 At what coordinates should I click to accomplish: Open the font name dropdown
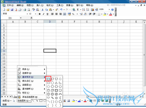pyautogui.click(x=27, y=14)
